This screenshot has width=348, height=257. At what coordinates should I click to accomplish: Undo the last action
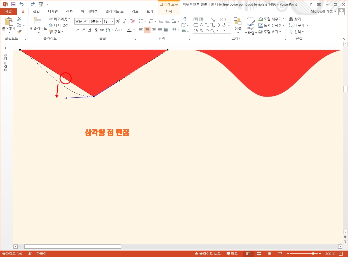pos(22,4)
